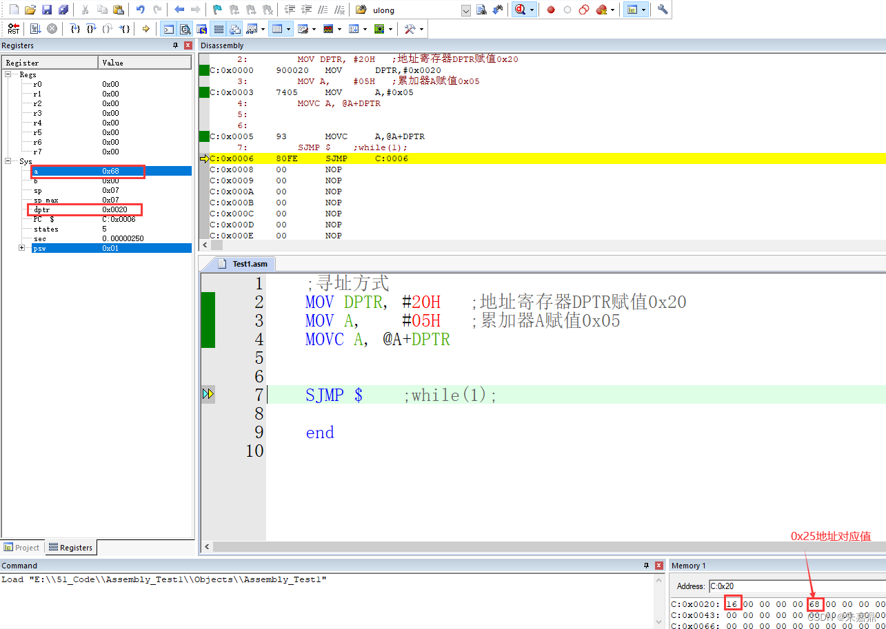Click source line MOVC A, @A+DPTR
This screenshot has height=629, width=886.
pos(377,340)
